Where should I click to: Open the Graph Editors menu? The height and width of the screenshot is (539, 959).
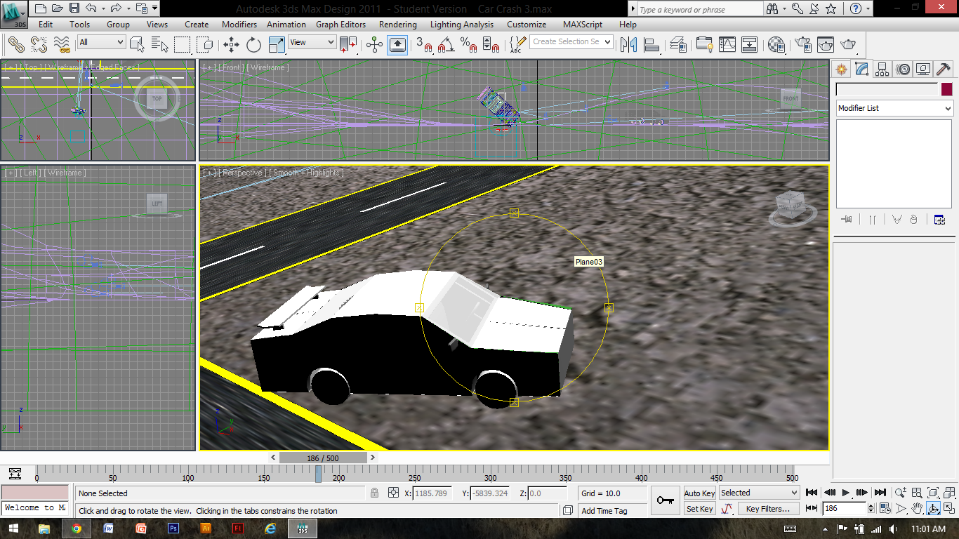coord(340,25)
